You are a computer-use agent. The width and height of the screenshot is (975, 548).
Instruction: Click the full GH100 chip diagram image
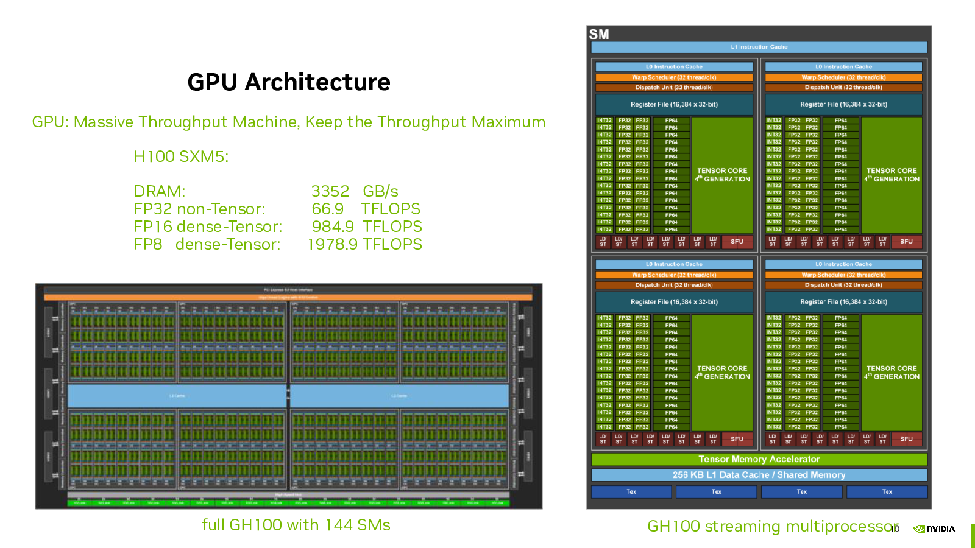coord(289,396)
